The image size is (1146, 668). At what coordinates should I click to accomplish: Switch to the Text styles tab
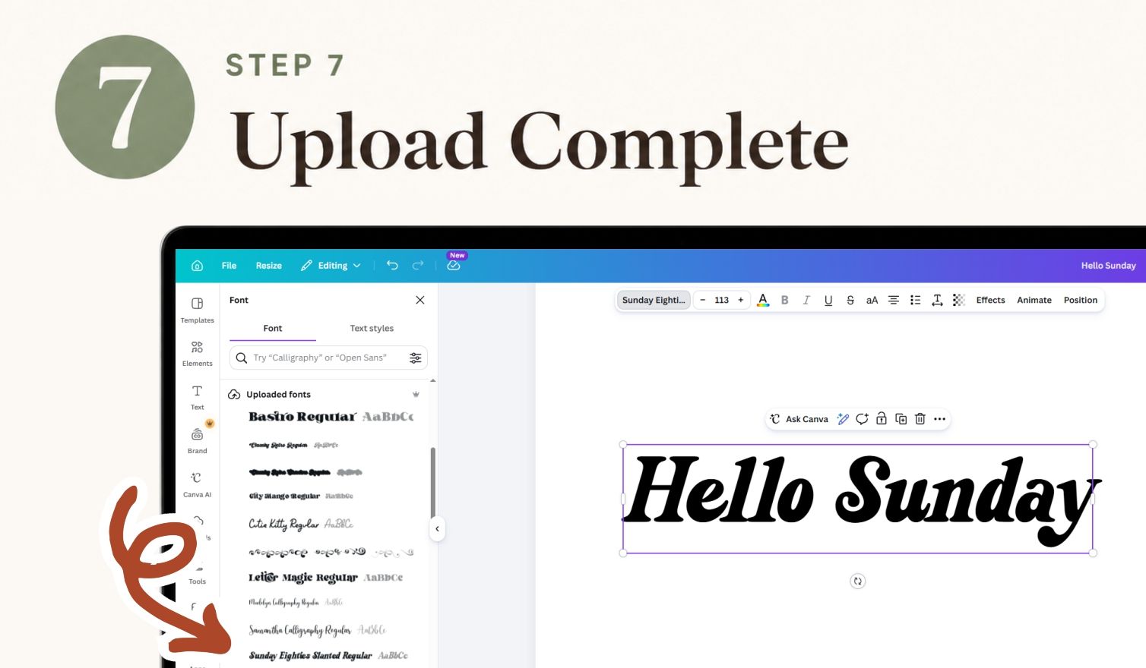click(x=372, y=329)
